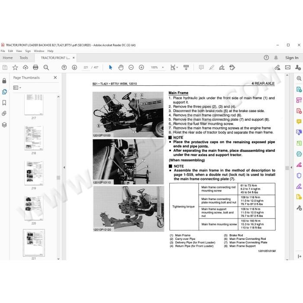Zoom in with the plus icon

coord(141,68)
